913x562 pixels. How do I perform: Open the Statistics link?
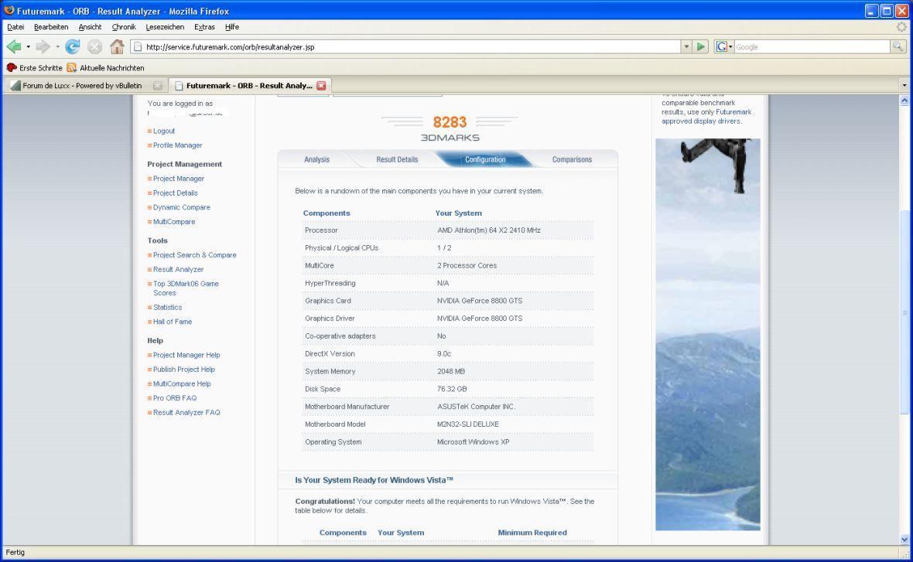(167, 307)
